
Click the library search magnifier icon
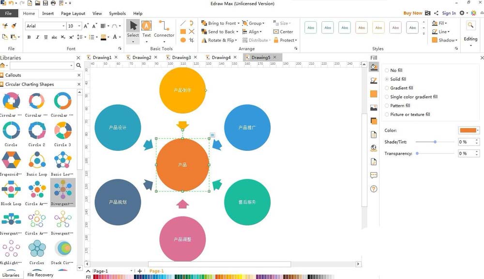(78, 66)
